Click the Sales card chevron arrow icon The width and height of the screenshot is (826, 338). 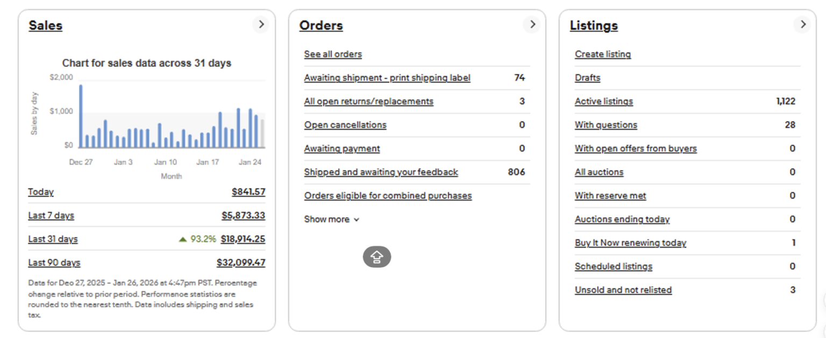point(261,24)
